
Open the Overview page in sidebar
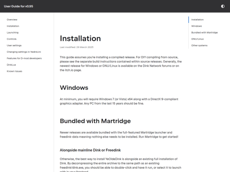(x=12, y=20)
